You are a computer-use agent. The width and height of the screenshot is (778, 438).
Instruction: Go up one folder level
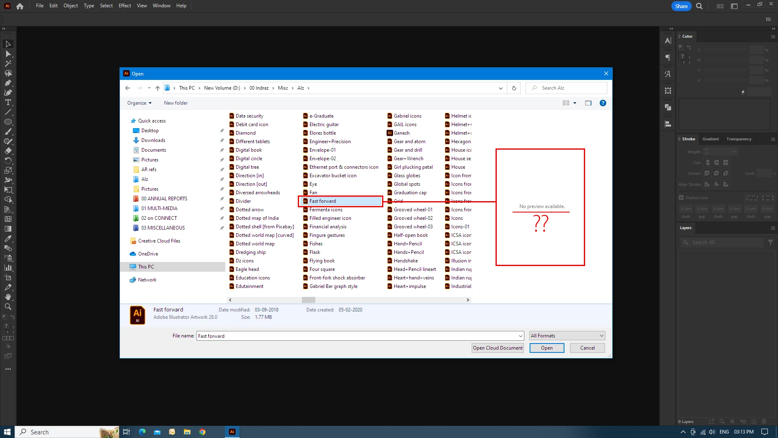click(158, 88)
